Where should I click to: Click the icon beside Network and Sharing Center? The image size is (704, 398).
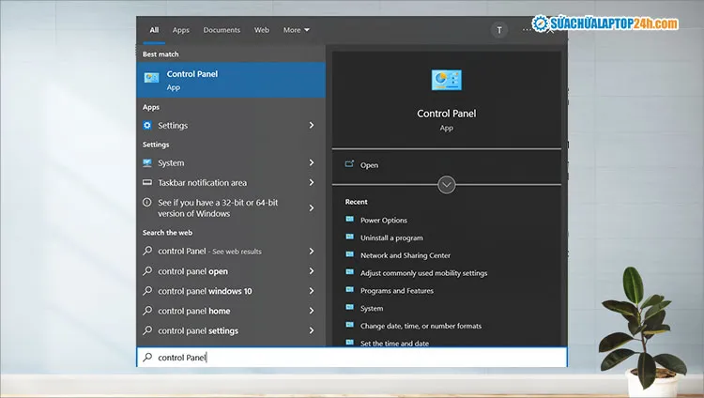pos(350,254)
